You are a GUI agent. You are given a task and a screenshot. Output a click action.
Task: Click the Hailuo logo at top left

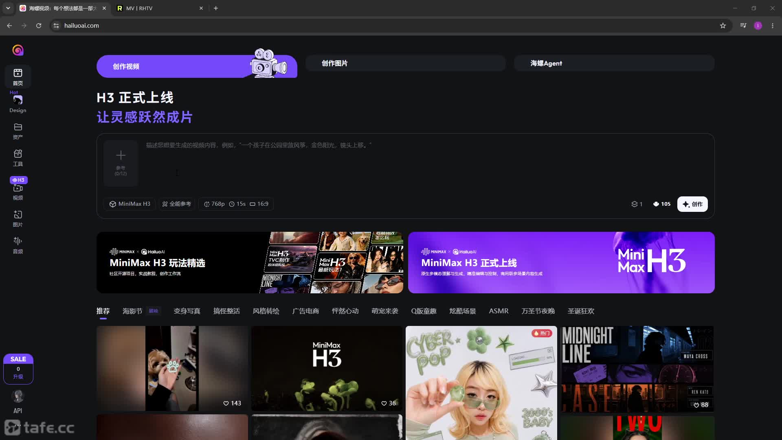coord(18,50)
